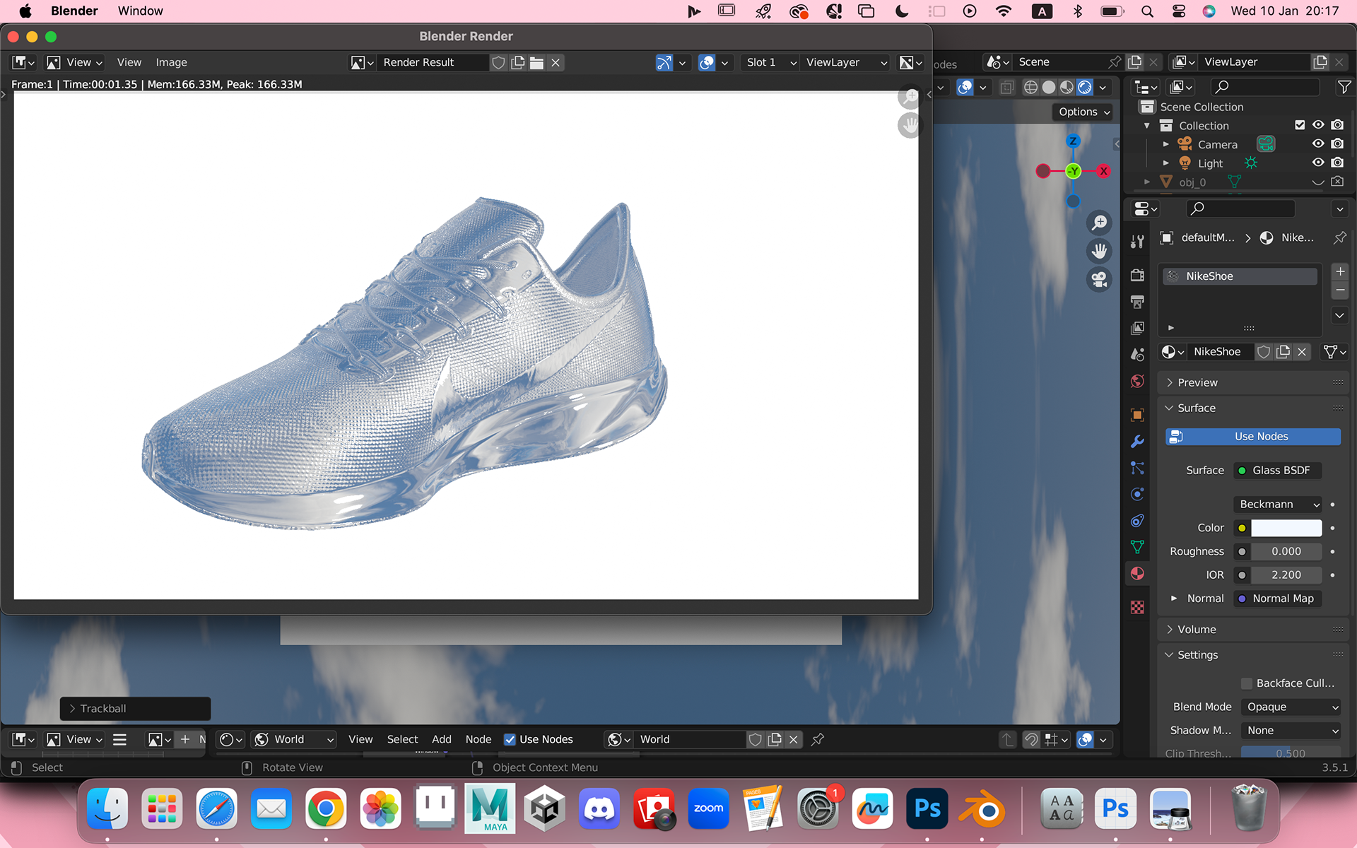Open the Output properties tab
1357x848 pixels.
(x=1137, y=302)
